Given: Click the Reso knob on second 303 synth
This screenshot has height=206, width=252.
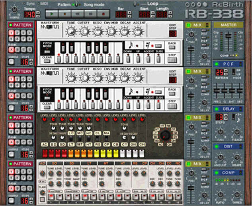Looking at the screenshot, I should (x=98, y=78).
